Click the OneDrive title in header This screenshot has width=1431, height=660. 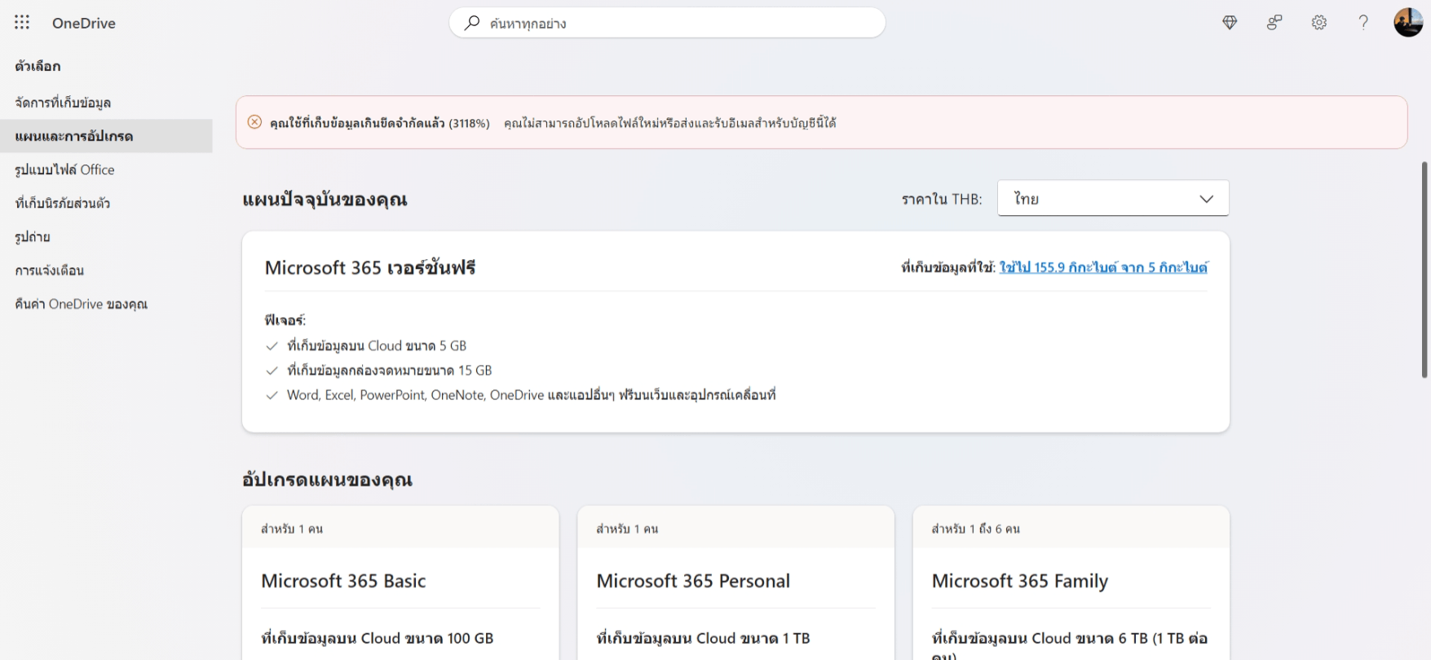(84, 23)
